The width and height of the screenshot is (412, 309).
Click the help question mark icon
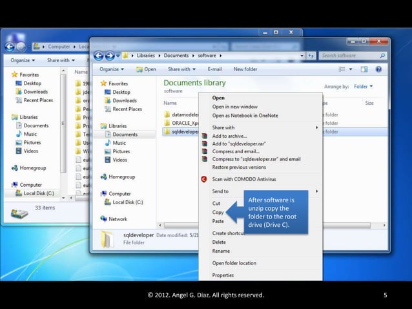click(378, 69)
